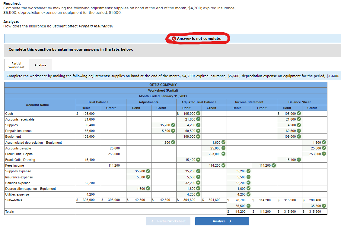The width and height of the screenshot is (341, 229).
Task: Click the red error icon in the answer banner
Action: click(174, 39)
